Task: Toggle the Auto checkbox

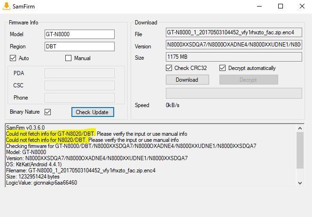Action: tap(13, 58)
